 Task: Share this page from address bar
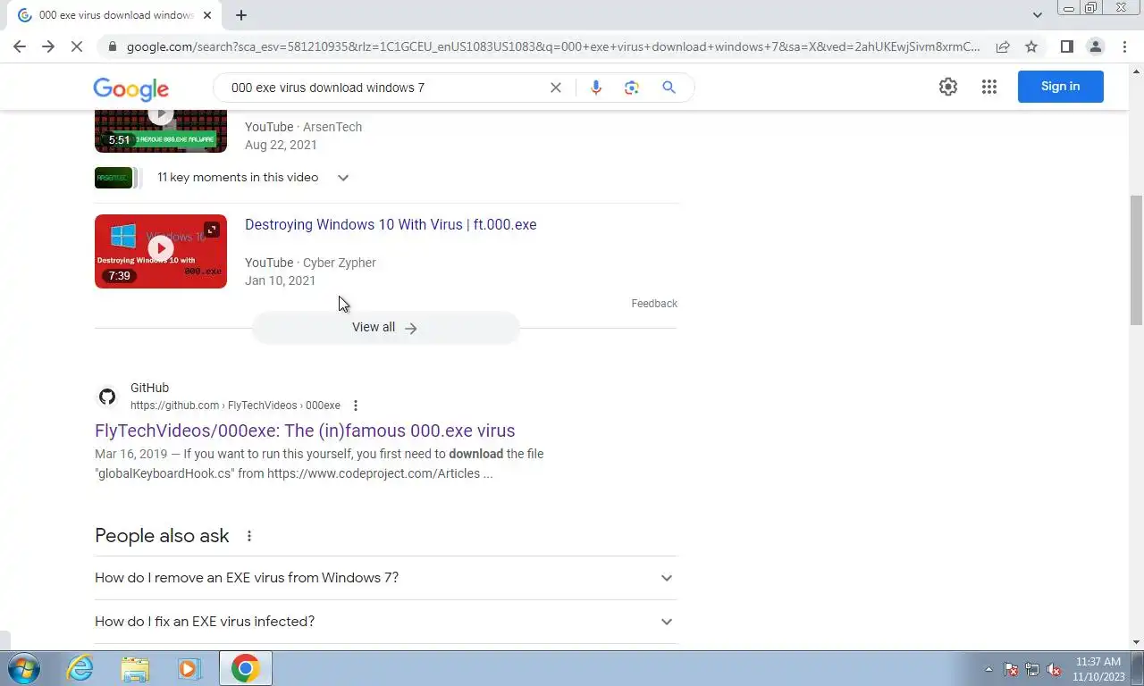tap(1003, 46)
